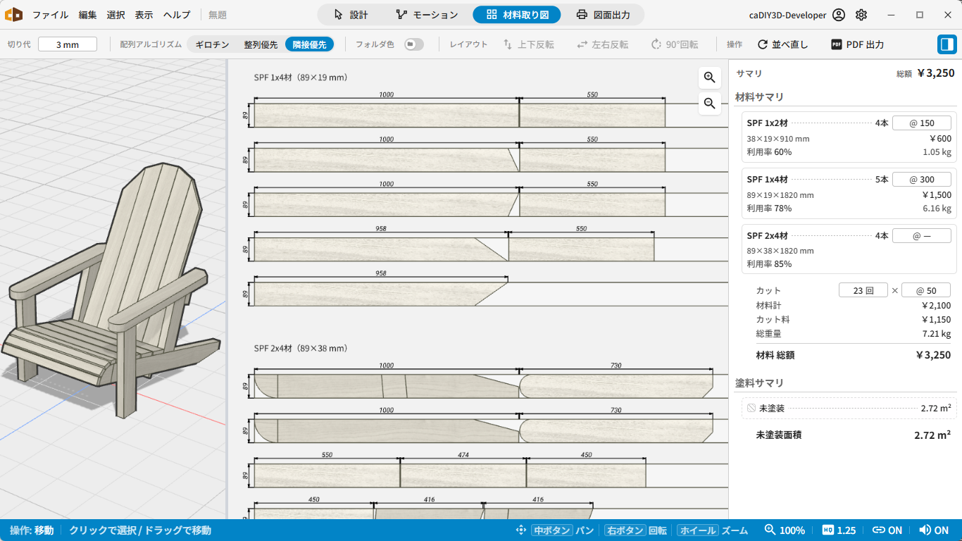This screenshot has width=962, height=541.
Task: Click the 並べ直し rearrange button
Action: 783,44
